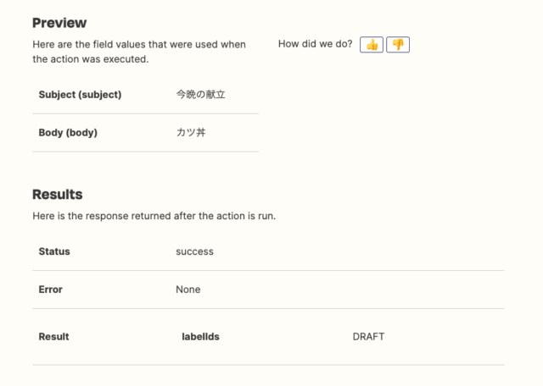Select the Body (body) field label

68,133
